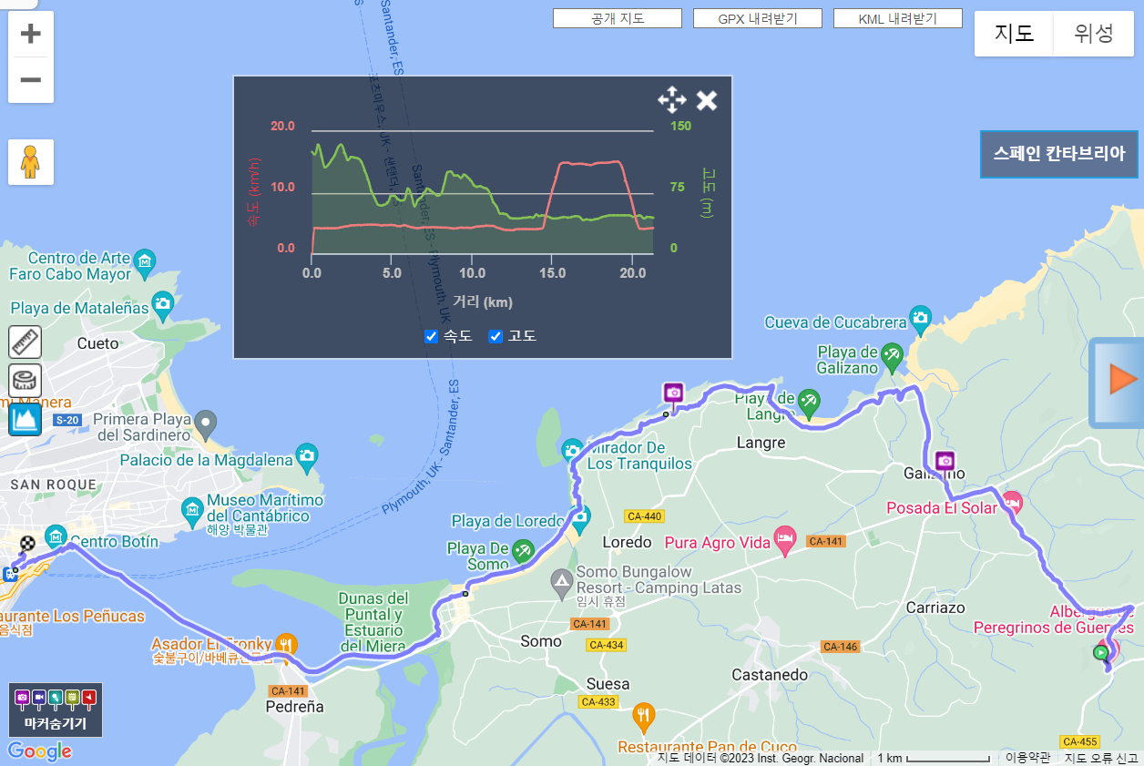The height and width of the screenshot is (766, 1144).
Task: Click the Carriazo town label
Action: click(935, 608)
